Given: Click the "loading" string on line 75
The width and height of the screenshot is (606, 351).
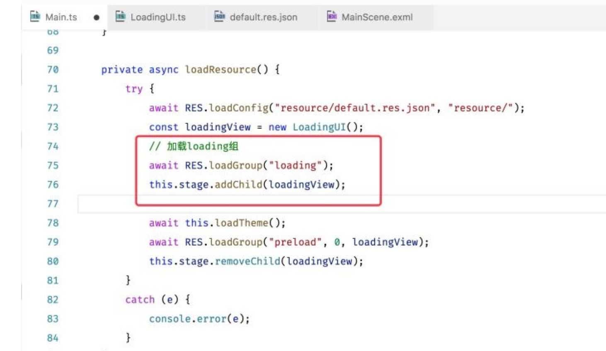Looking at the screenshot, I should [296, 166].
